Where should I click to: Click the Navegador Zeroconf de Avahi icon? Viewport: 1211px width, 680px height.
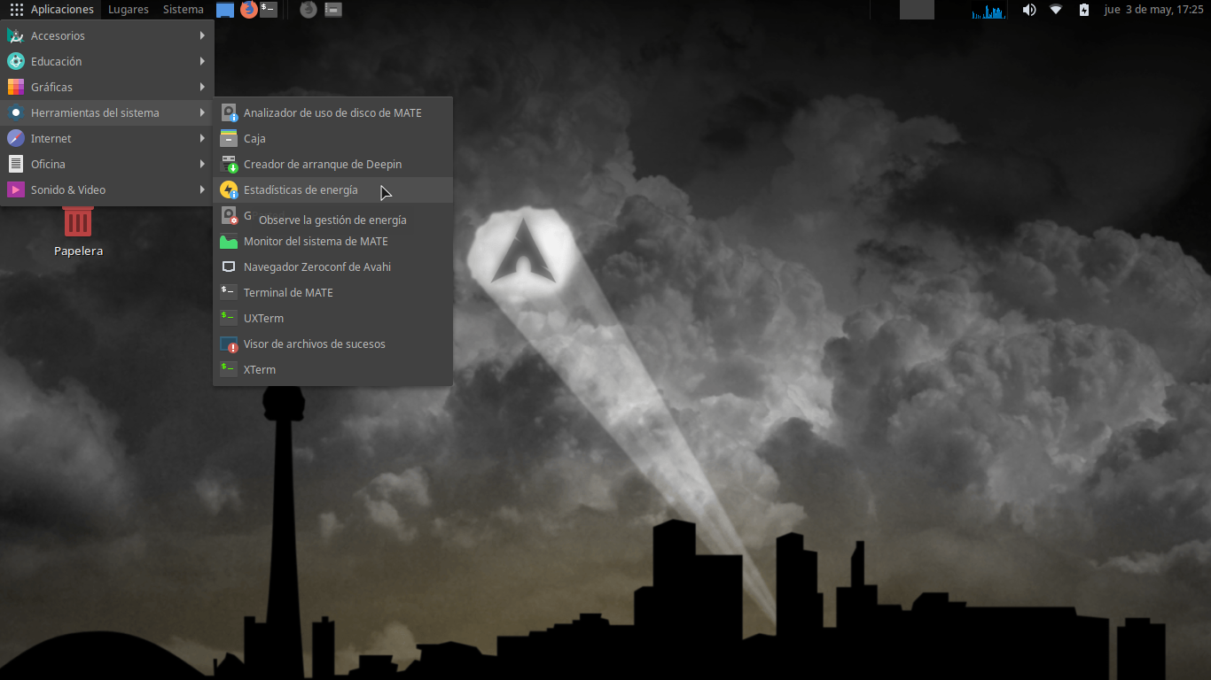(229, 267)
